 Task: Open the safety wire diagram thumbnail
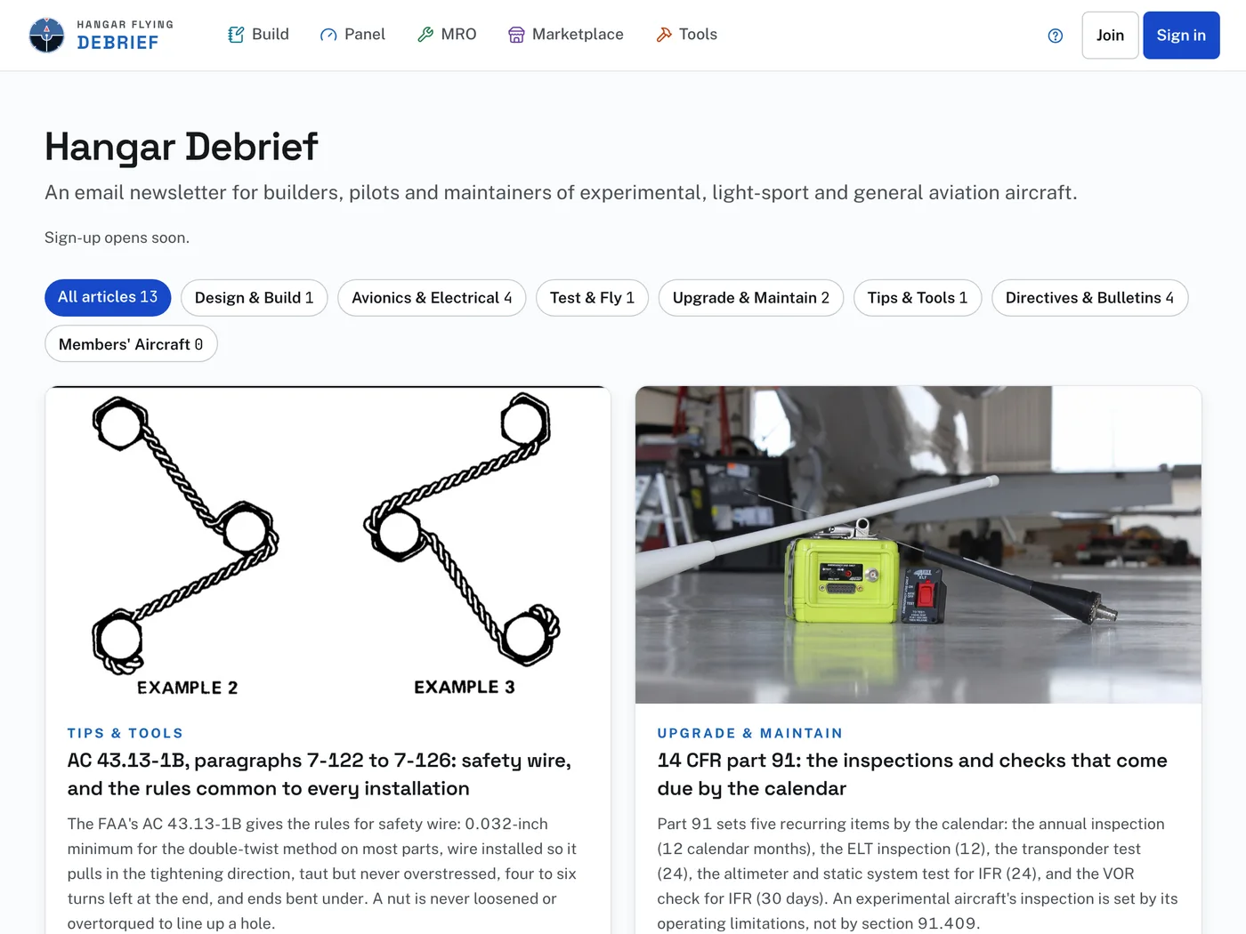[x=328, y=545]
